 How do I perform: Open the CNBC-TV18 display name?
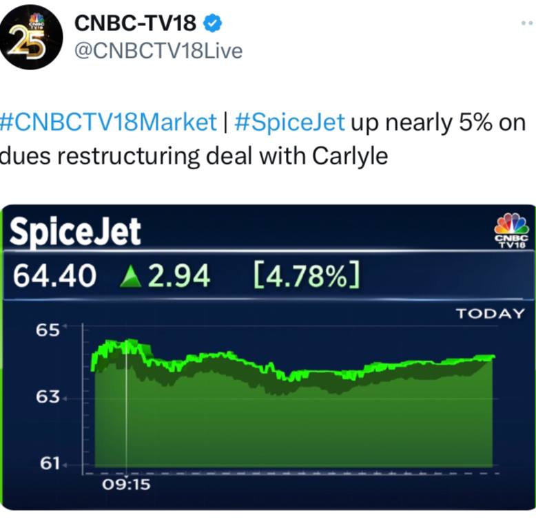(135, 23)
